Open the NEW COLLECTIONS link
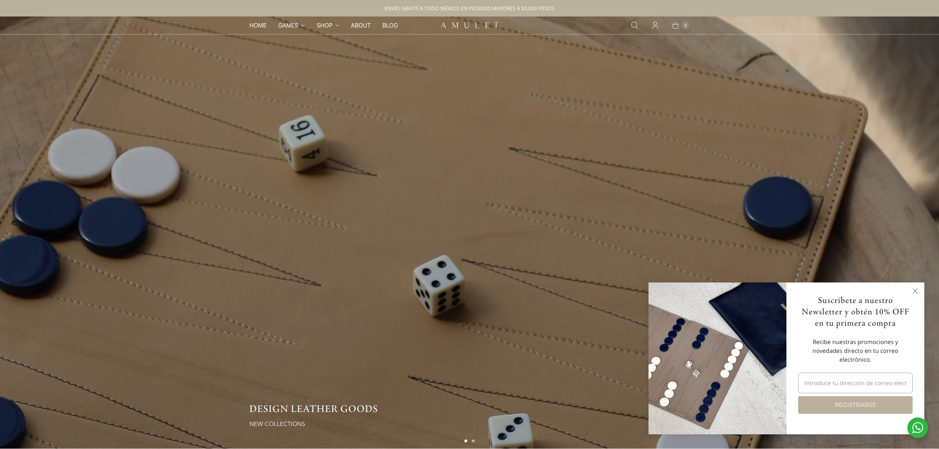Screen dimensions: 939x449 click(277, 424)
